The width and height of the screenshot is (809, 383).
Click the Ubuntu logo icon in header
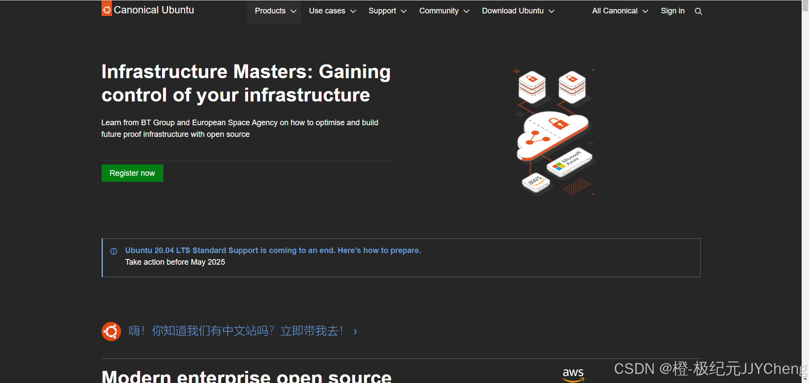click(107, 9)
